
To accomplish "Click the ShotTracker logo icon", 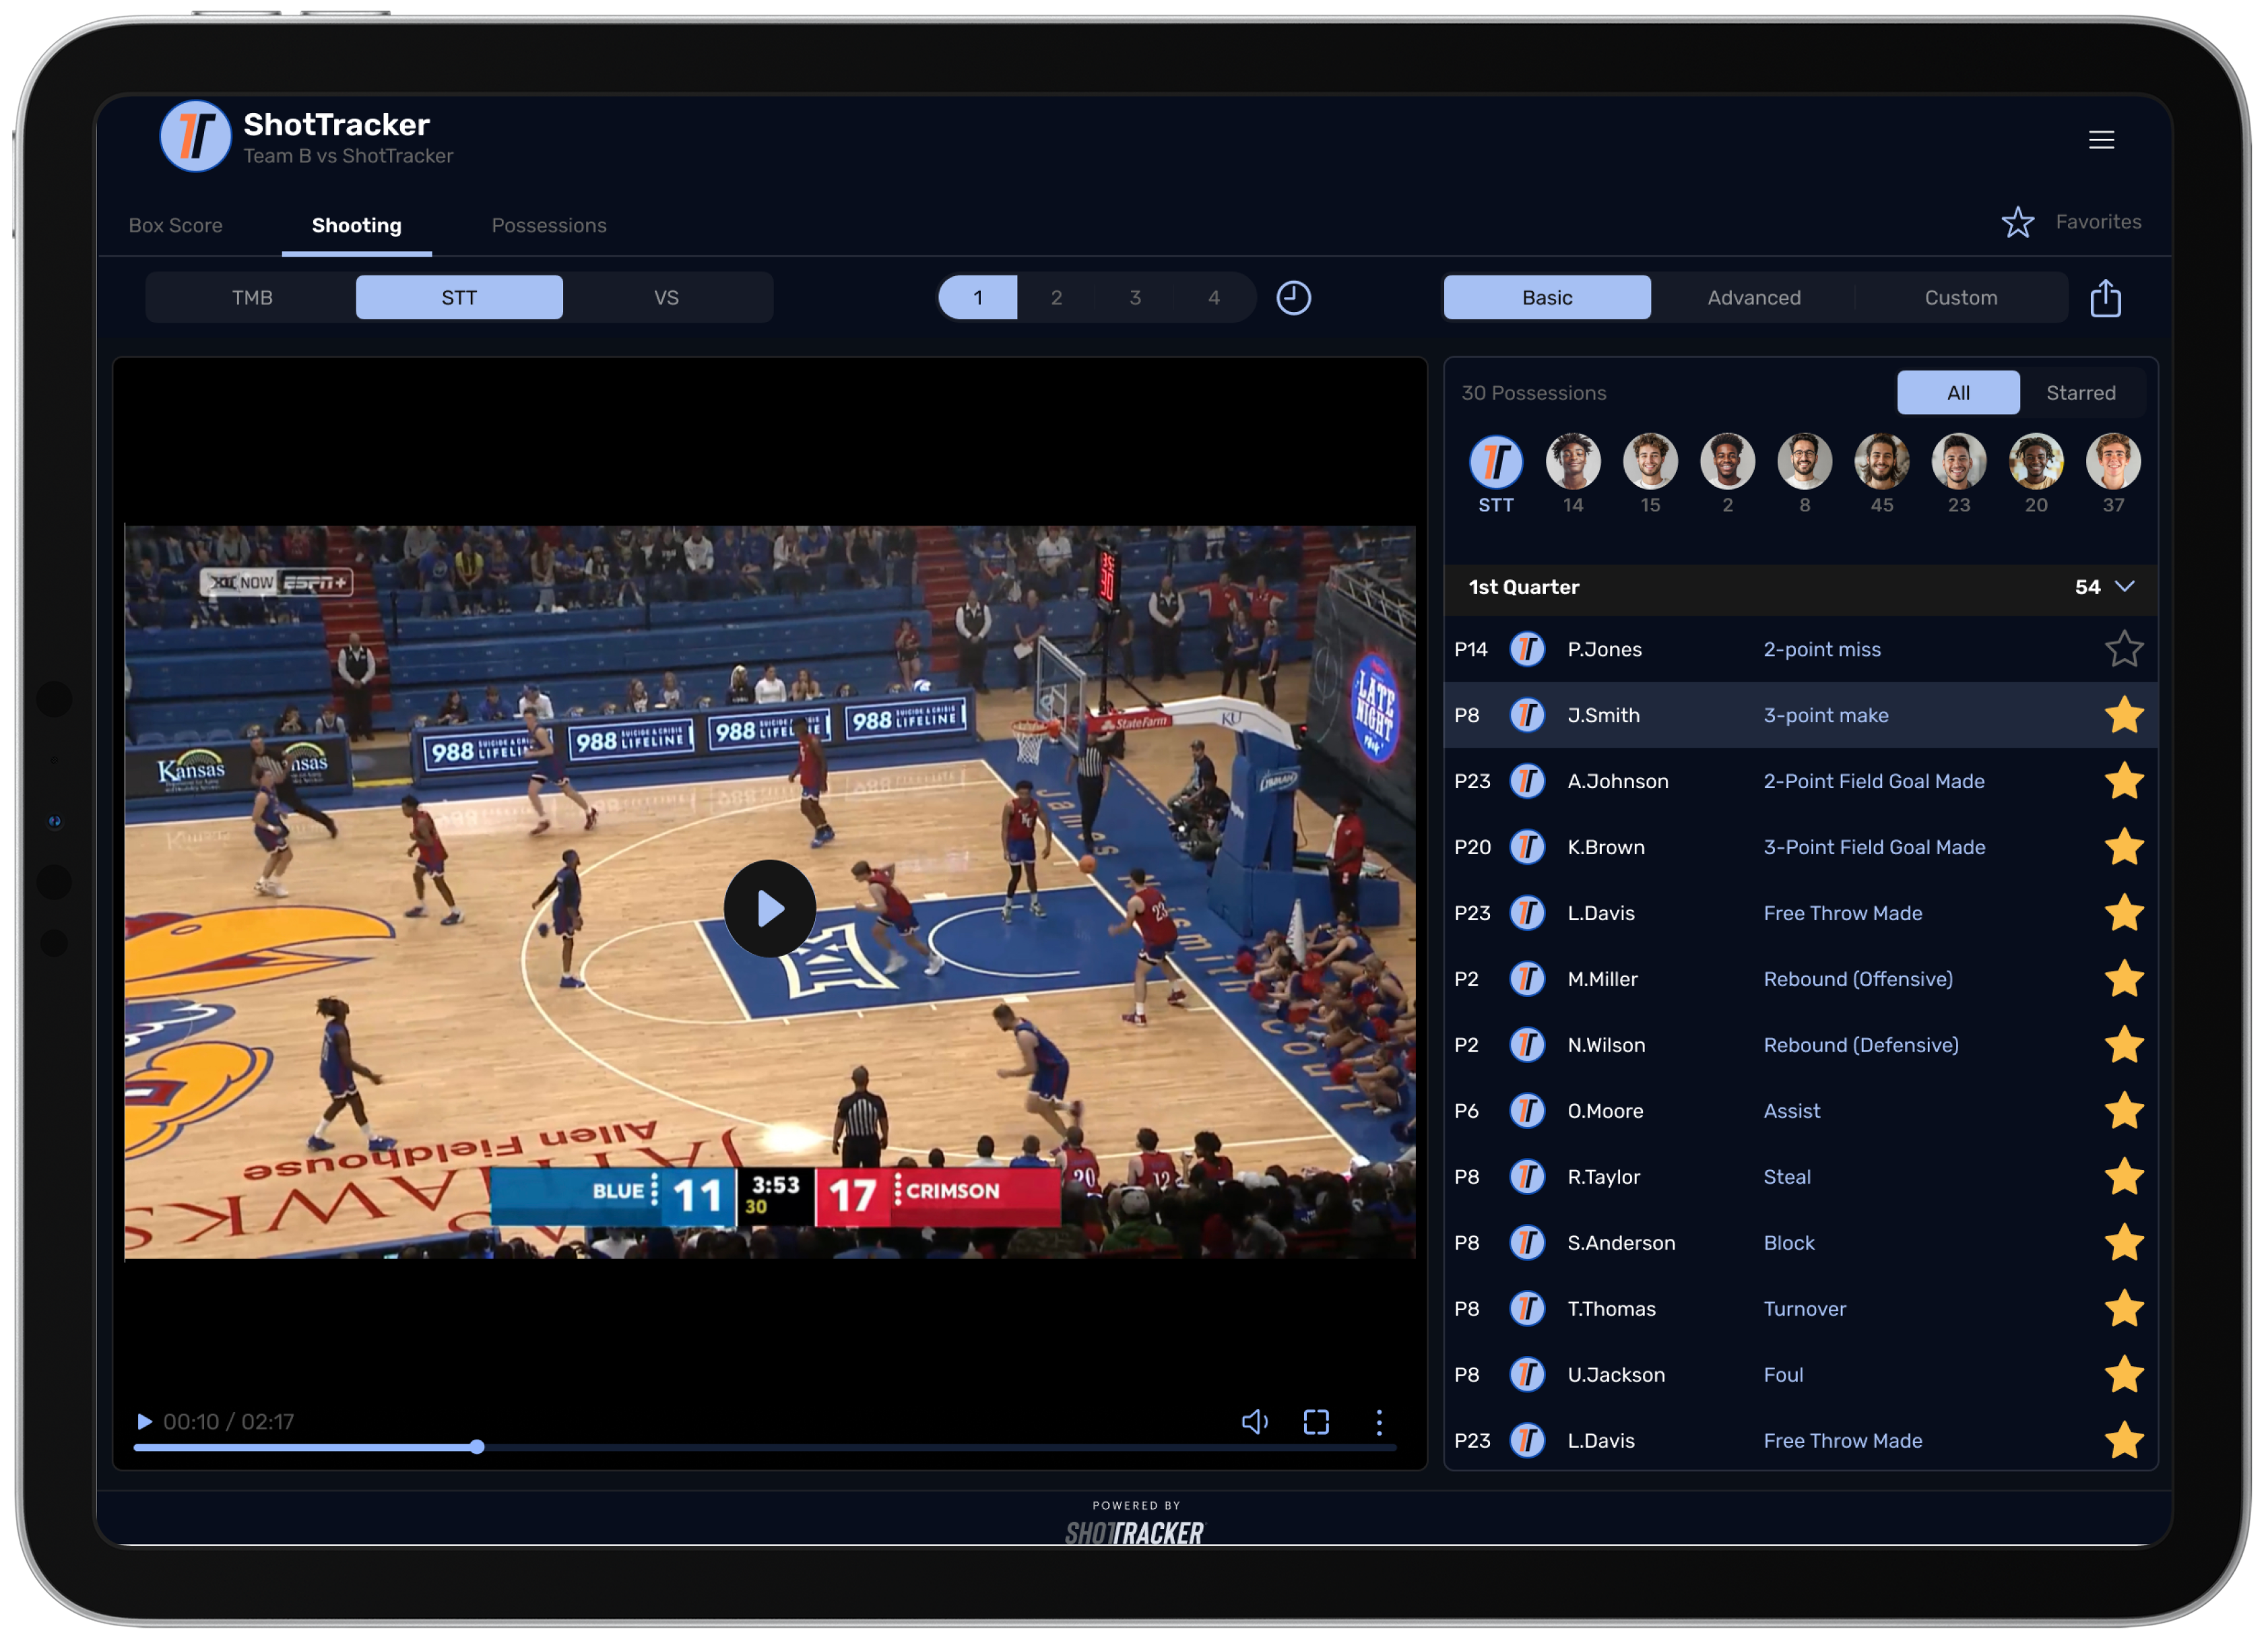I will pos(196,136).
